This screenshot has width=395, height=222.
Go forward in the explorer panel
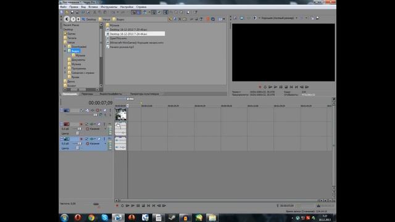[x=73, y=19]
